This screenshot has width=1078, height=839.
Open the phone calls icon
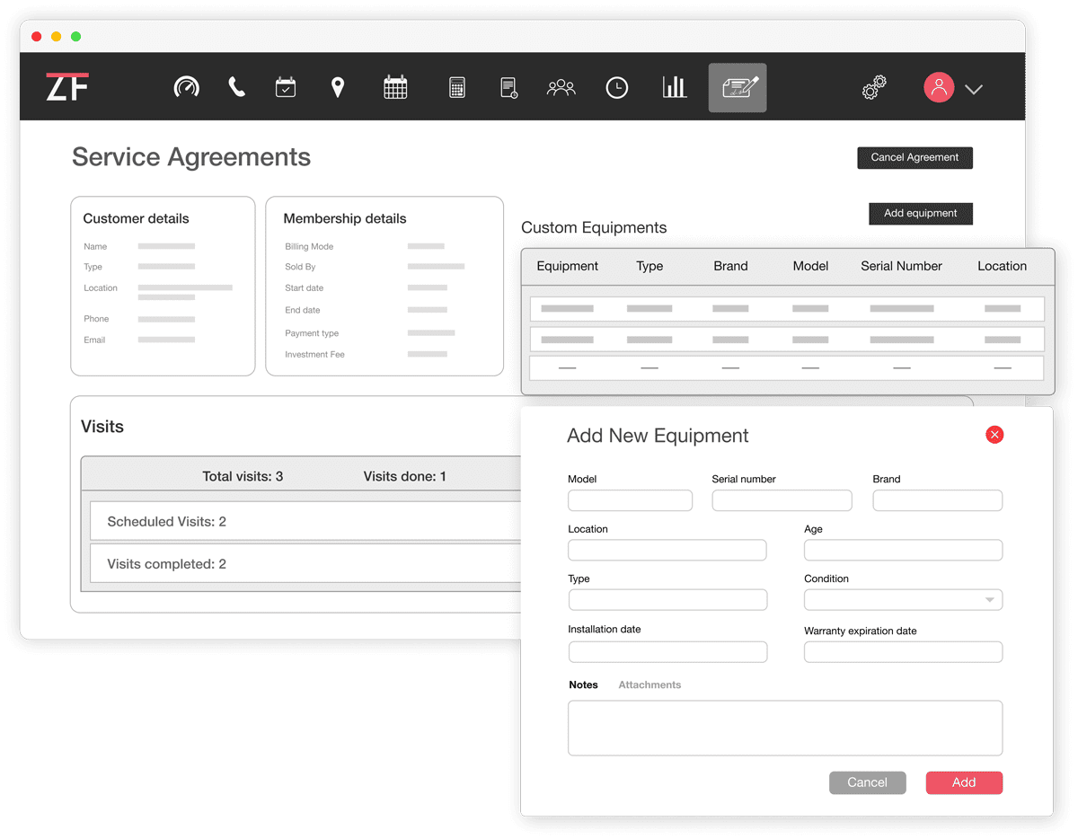[236, 87]
